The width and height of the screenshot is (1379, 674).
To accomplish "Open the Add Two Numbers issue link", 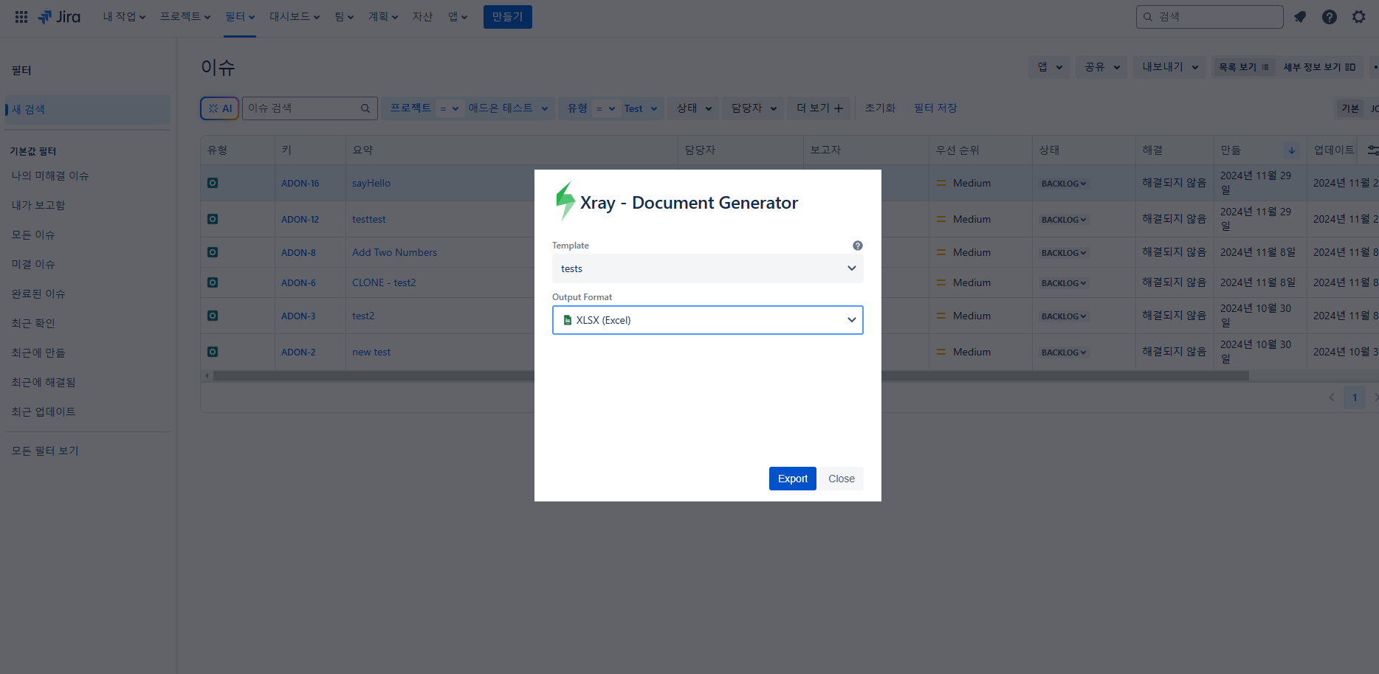I will coord(394,253).
